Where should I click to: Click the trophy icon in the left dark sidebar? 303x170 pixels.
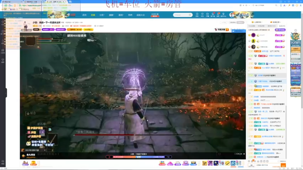[3, 60]
